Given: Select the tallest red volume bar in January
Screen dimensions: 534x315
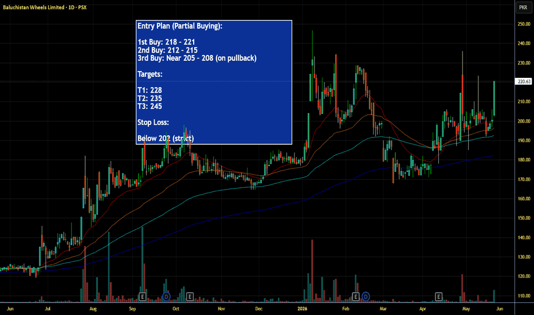Looking at the screenshot, I should coord(312,271).
